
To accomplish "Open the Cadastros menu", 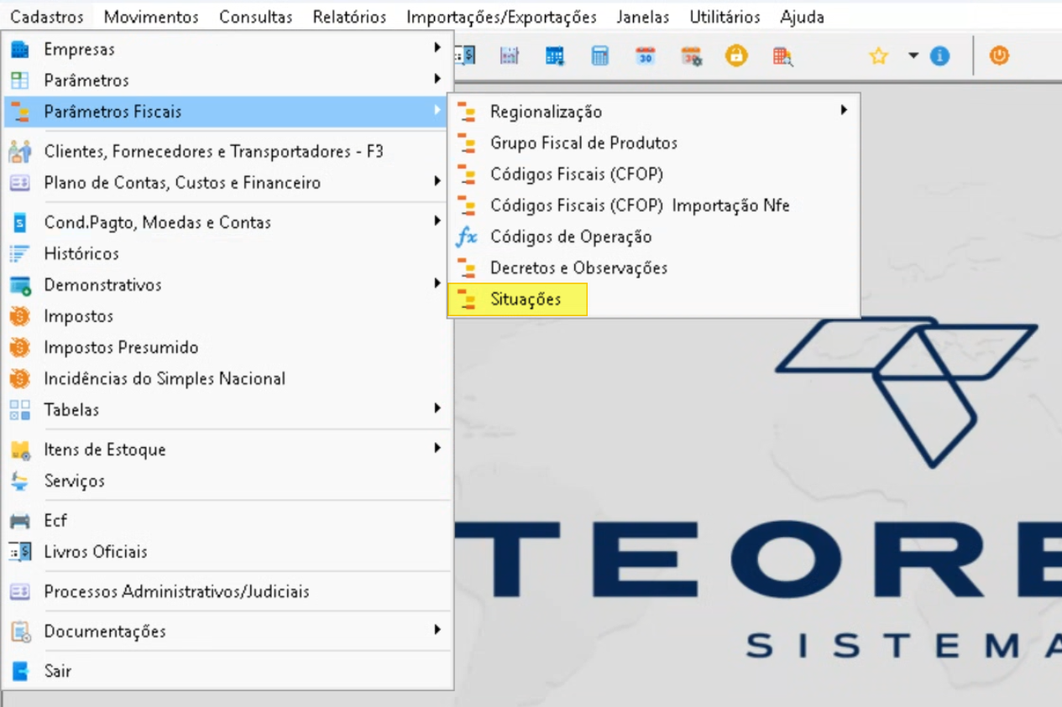I will (x=47, y=17).
